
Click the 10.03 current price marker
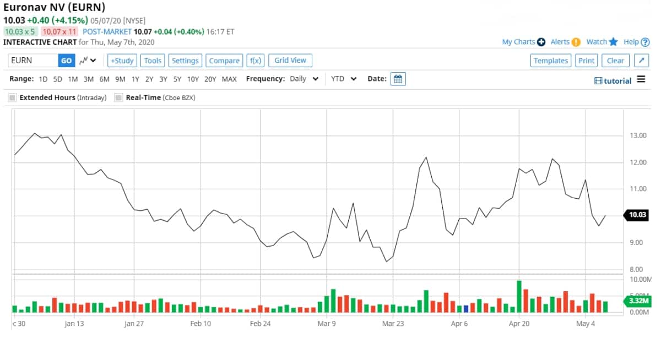636,215
